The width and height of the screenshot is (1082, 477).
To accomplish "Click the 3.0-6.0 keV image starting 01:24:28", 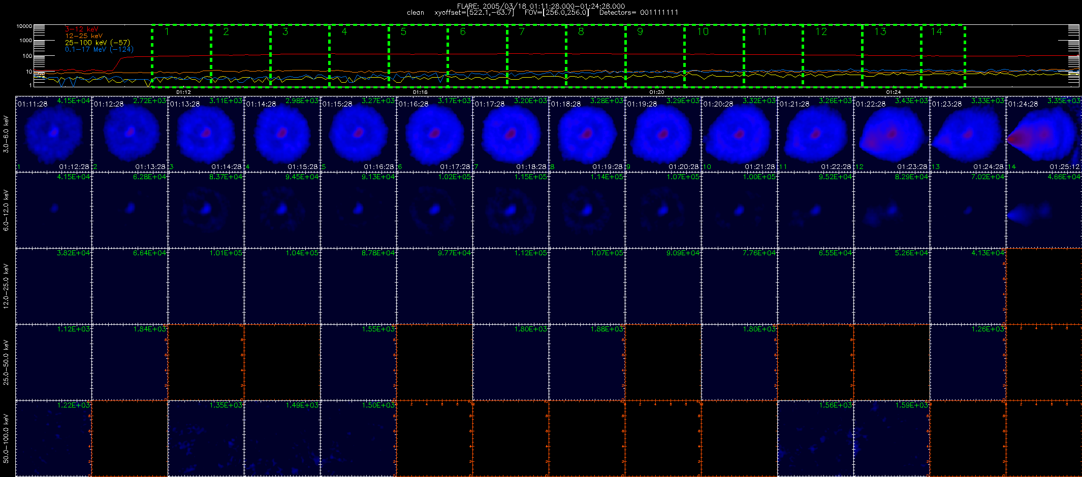I will click(1044, 133).
